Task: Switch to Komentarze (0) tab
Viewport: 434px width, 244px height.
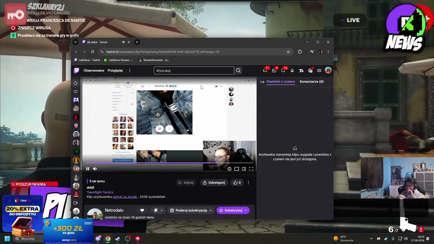Action: tap(312, 82)
